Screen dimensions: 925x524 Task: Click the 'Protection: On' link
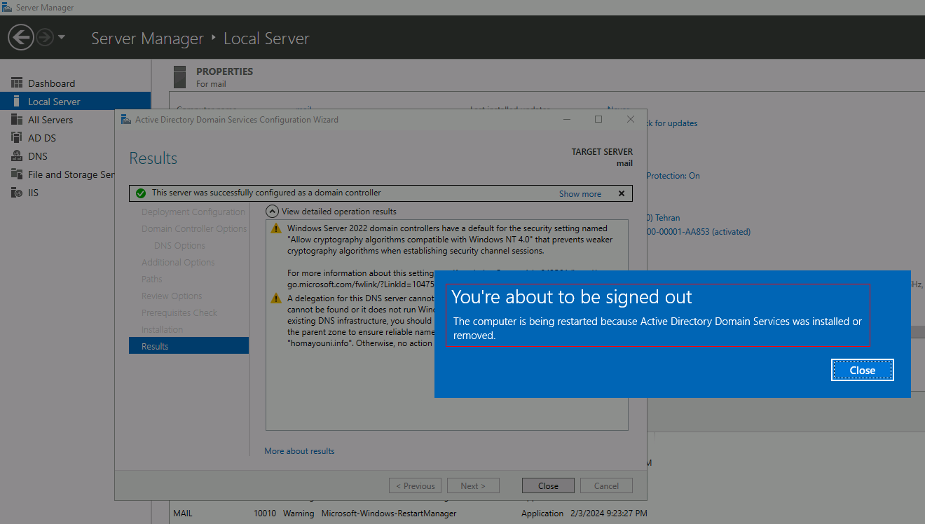point(673,176)
